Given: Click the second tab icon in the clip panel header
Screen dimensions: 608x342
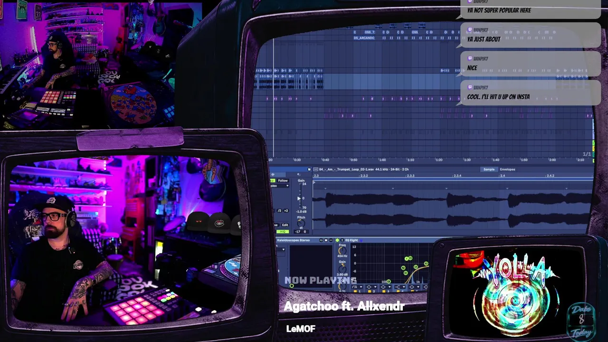Looking at the screenshot, I should point(299,174).
